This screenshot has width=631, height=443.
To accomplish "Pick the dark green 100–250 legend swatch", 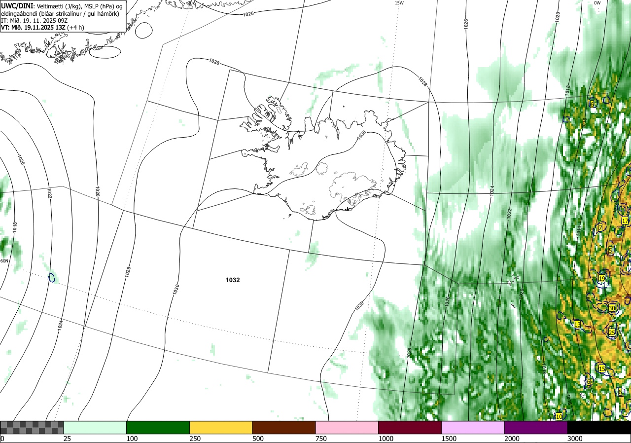I will pos(158,427).
